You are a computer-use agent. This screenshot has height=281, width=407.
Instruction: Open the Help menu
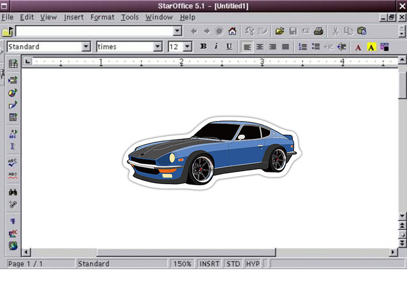tap(187, 17)
